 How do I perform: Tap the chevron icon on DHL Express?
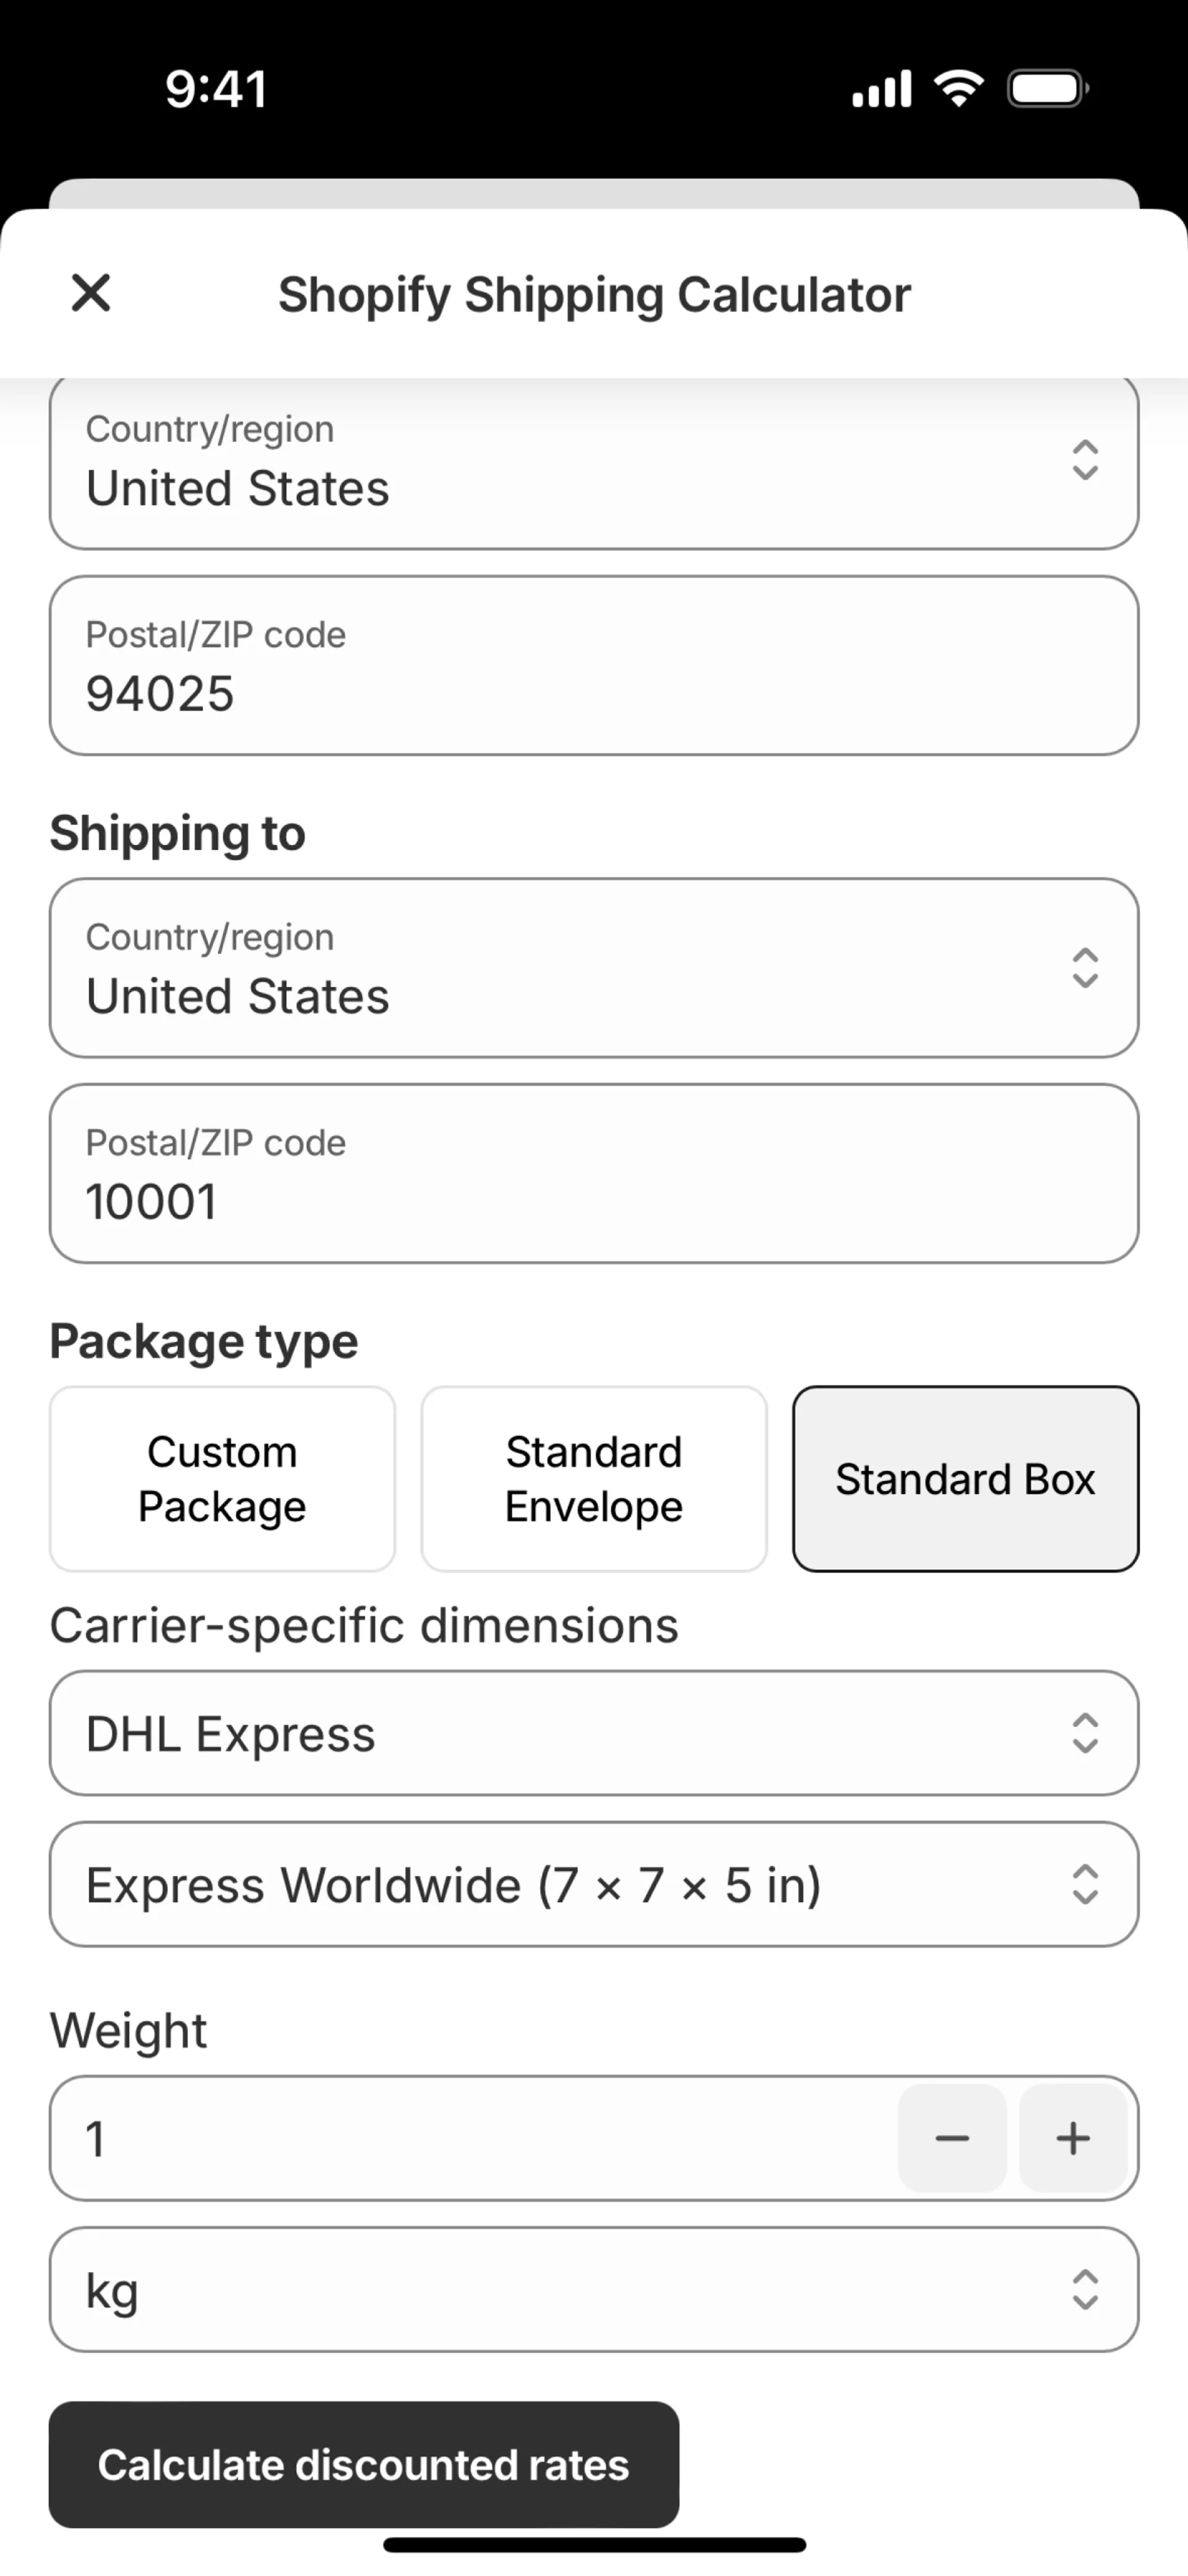pyautogui.click(x=1085, y=1733)
